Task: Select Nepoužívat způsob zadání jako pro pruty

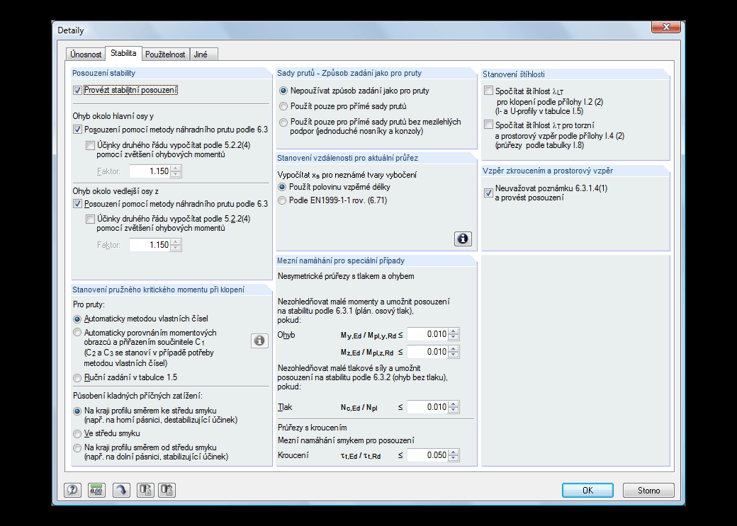Action: [283, 91]
